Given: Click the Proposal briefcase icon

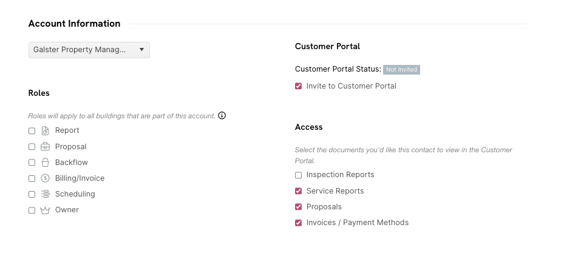Looking at the screenshot, I should (x=45, y=147).
